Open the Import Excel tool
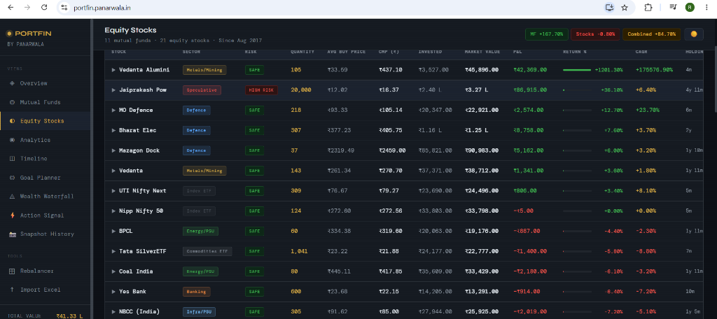Viewport: 717px width, 319px height. pyautogui.click(x=46, y=290)
